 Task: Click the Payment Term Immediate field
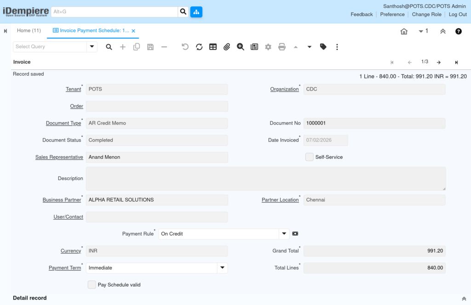(x=151, y=268)
